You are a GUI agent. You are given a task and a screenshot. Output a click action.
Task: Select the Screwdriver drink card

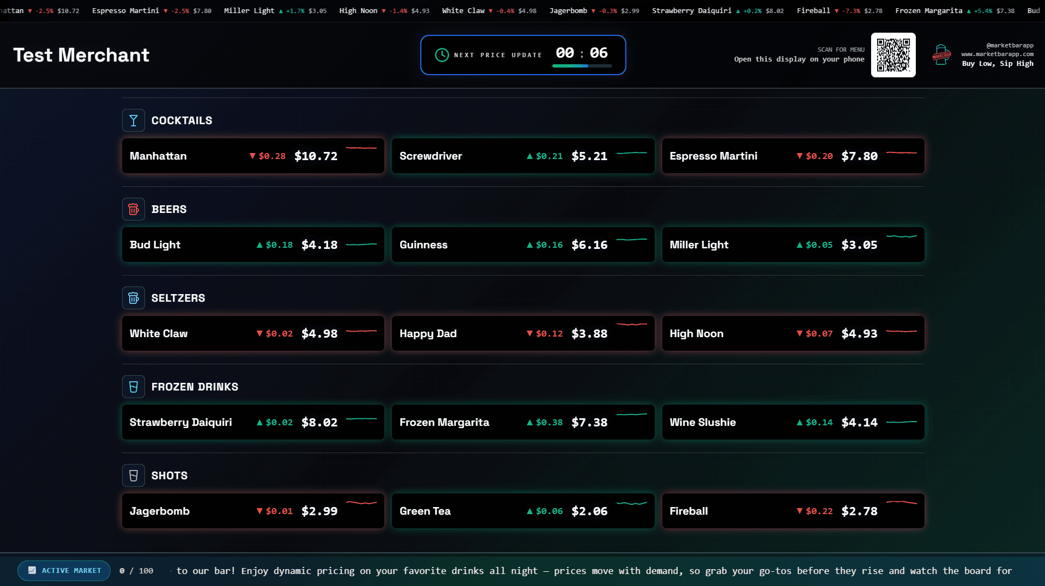click(523, 156)
